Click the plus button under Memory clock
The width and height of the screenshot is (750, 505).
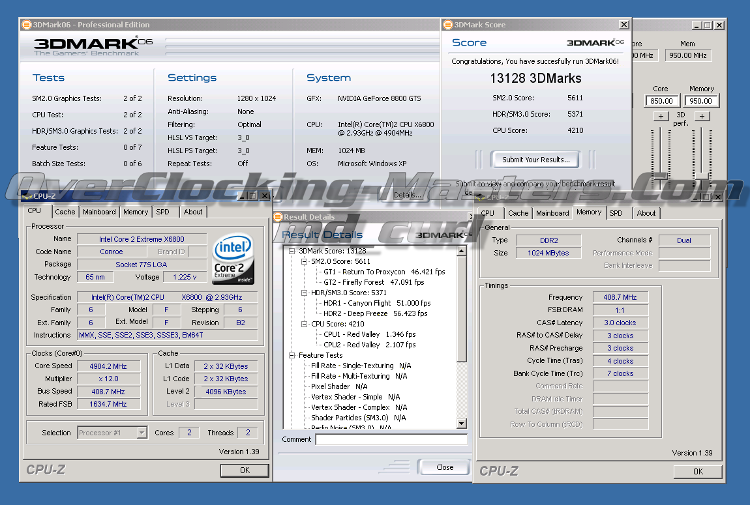702,116
